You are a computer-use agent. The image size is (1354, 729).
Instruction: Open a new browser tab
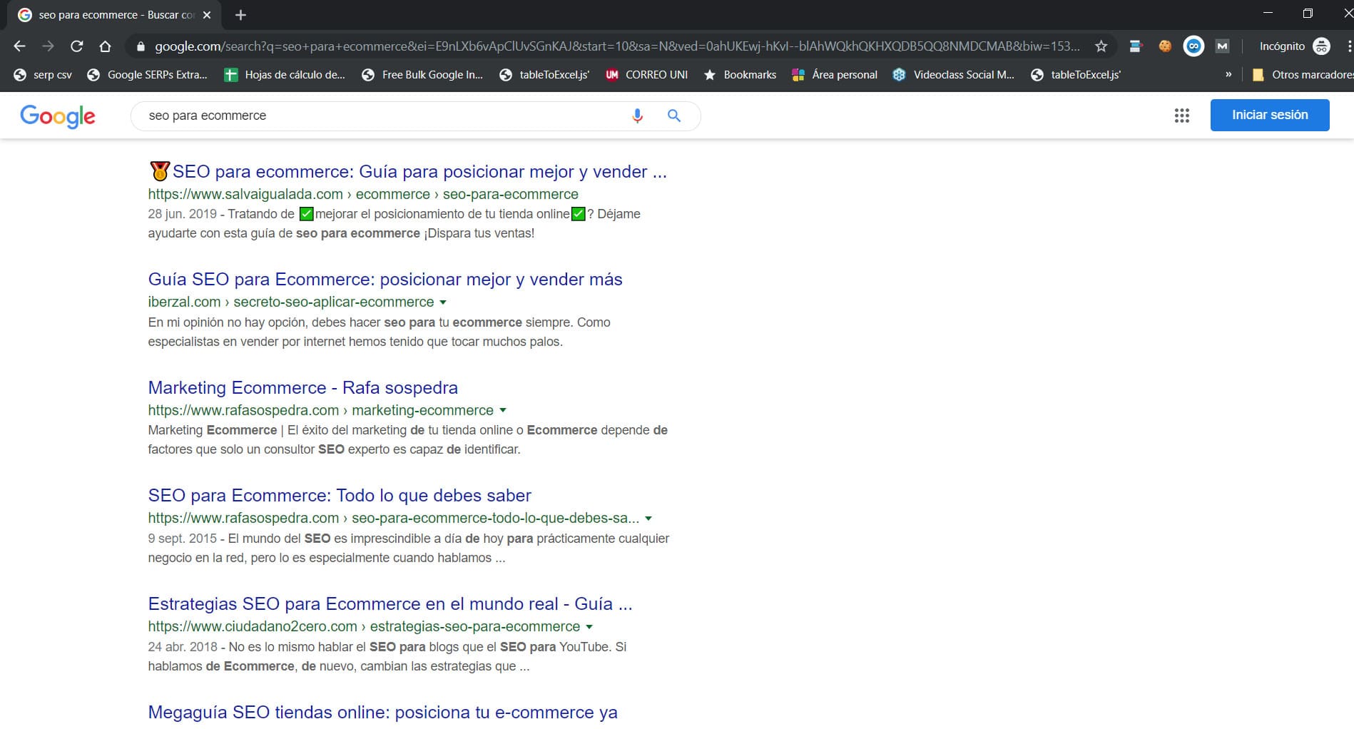click(x=240, y=15)
